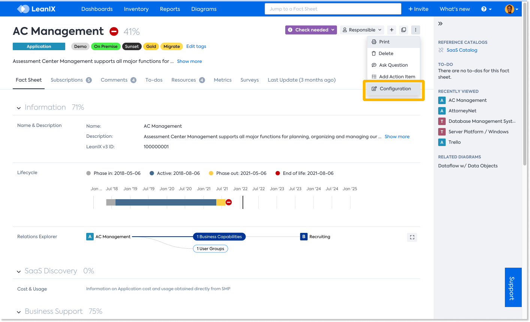
Task: Click the Gold tag
Action: point(151,46)
